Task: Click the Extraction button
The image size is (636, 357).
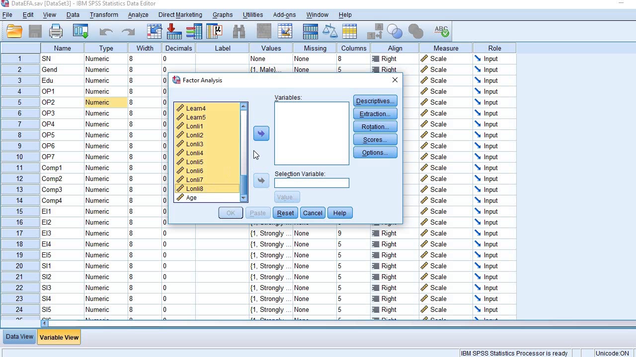Action: 375,114
